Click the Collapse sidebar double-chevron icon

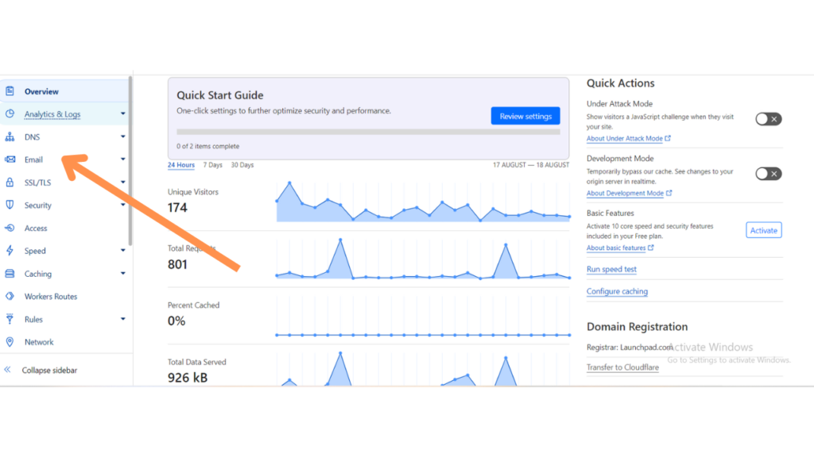pos(7,370)
